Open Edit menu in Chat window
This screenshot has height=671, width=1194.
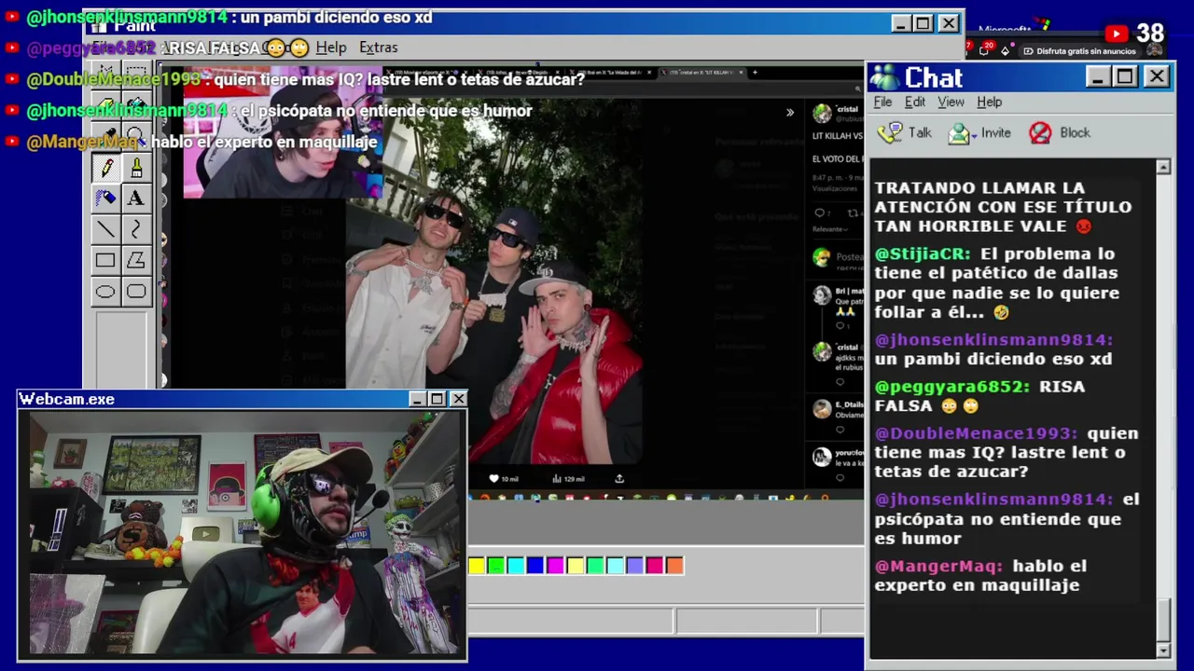click(915, 102)
